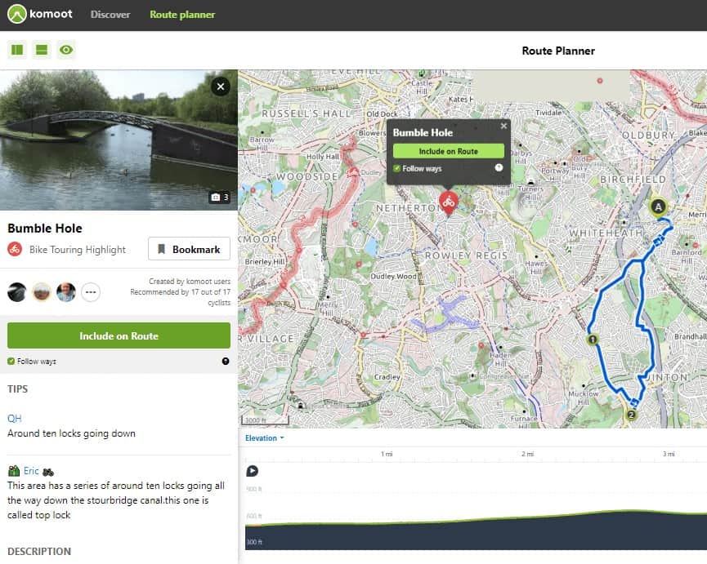Toggle the eye preview icon
Screen dimensions: 707x564
pos(66,51)
